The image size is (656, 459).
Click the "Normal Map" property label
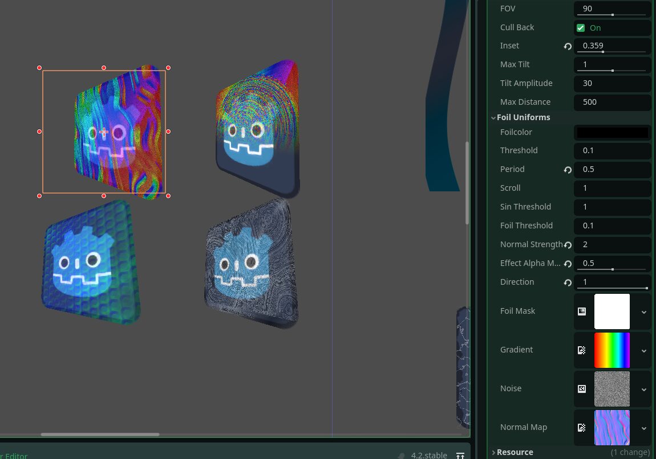click(x=524, y=427)
